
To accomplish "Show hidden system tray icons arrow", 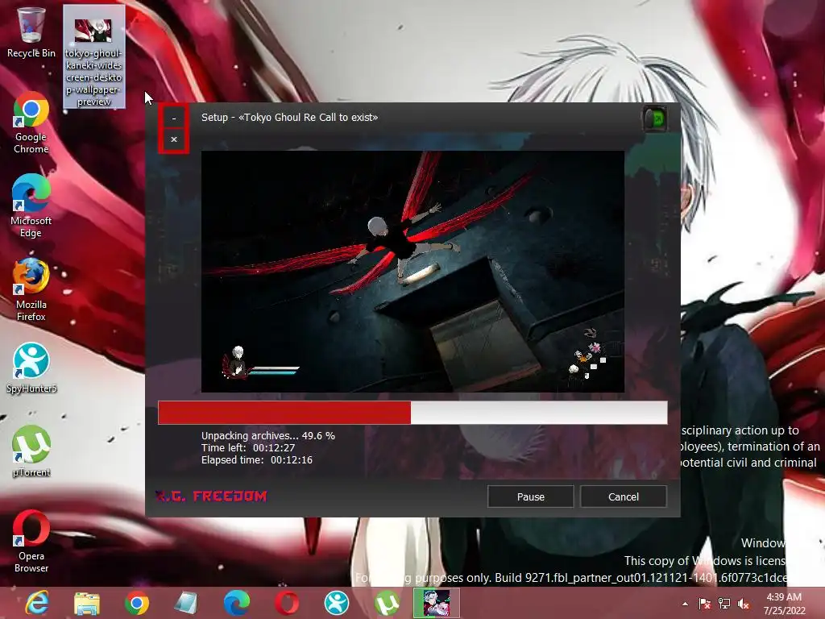I will coord(685,604).
